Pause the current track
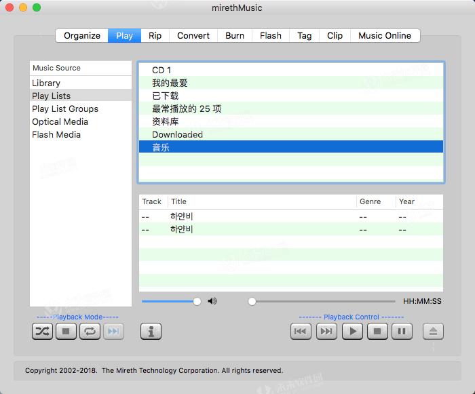Screen dimensions: 475x394 coord(402,331)
